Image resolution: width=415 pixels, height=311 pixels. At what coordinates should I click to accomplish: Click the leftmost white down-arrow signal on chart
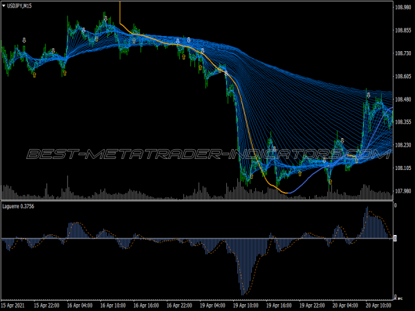click(x=25, y=40)
